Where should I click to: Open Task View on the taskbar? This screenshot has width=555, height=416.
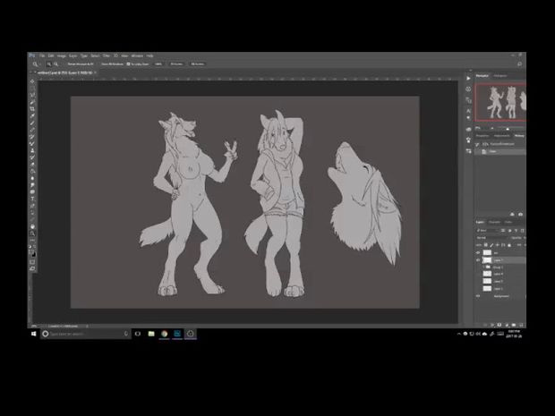138,334
